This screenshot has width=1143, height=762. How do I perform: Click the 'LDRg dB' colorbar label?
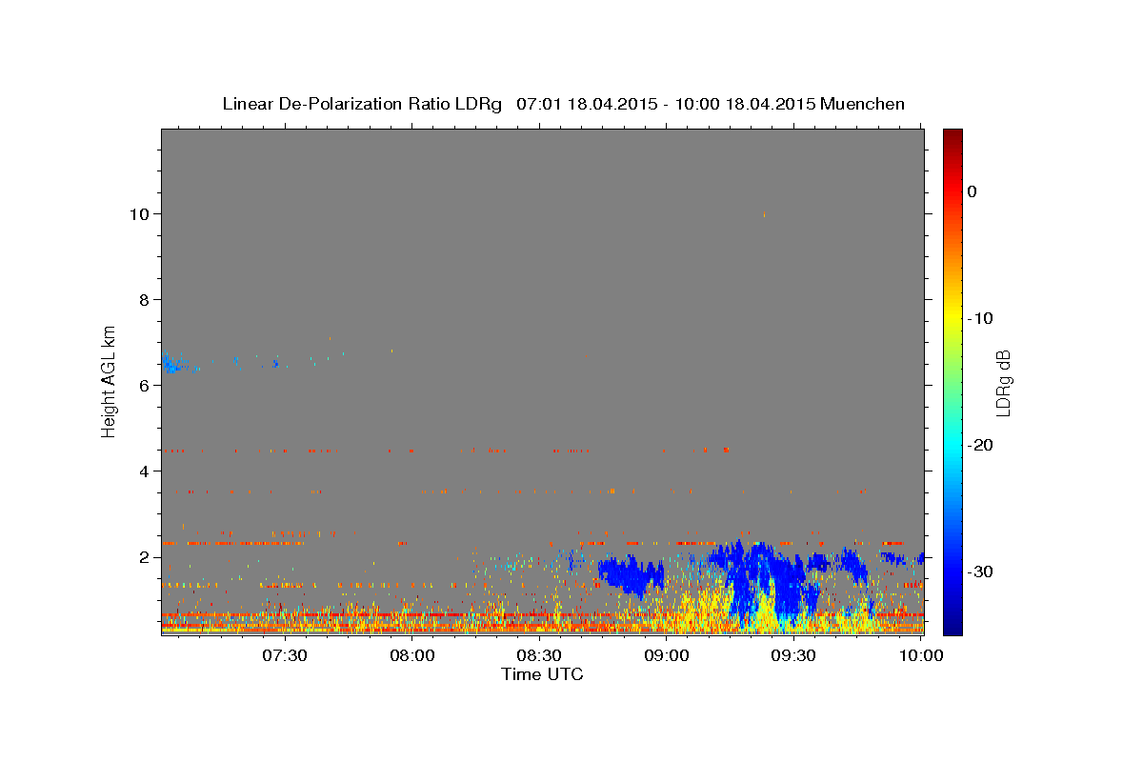[1003, 383]
